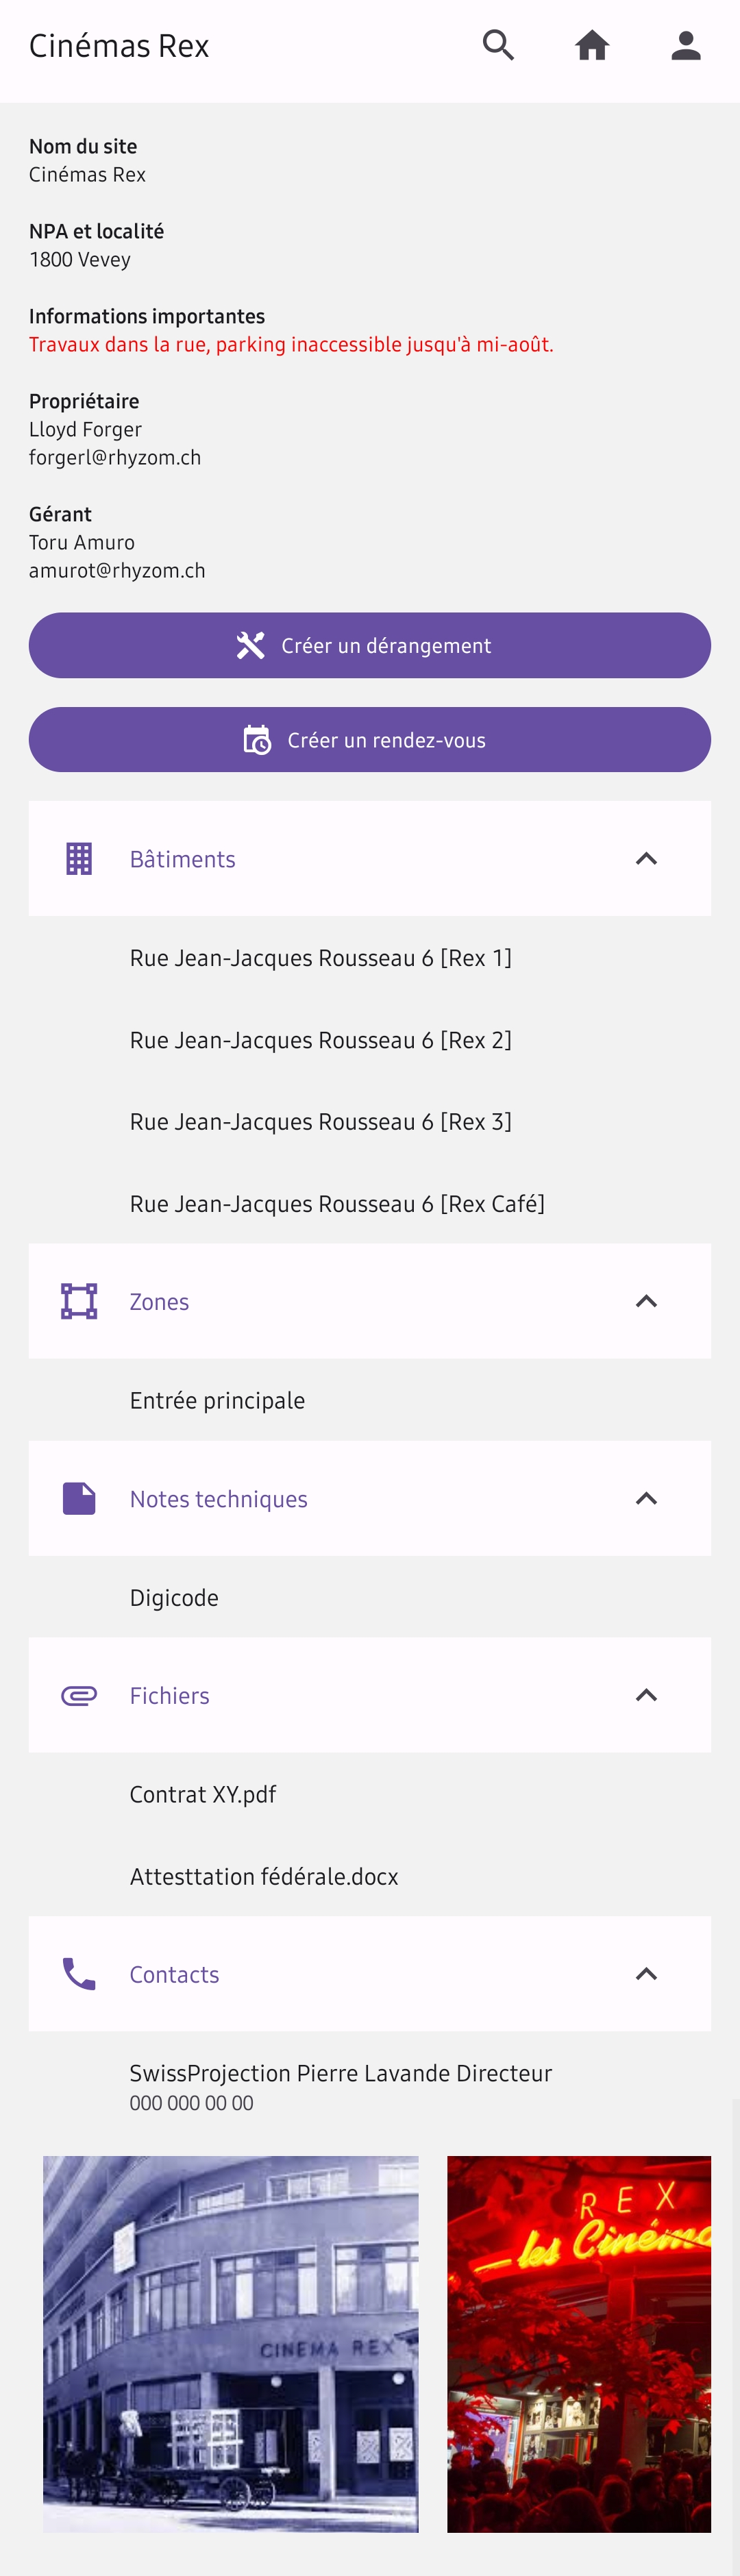Open the user profile icon
Screen dimensions: 740x2576
click(686, 45)
